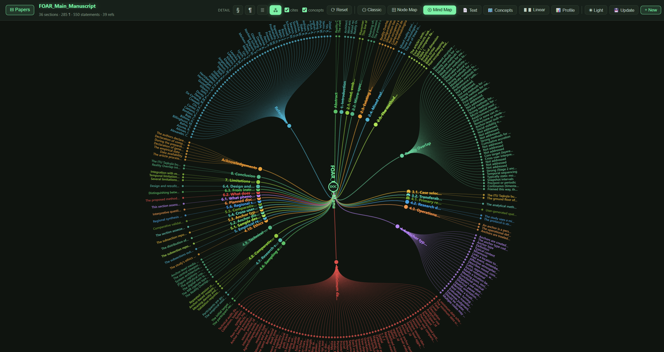Open the Papers list

point(20,10)
